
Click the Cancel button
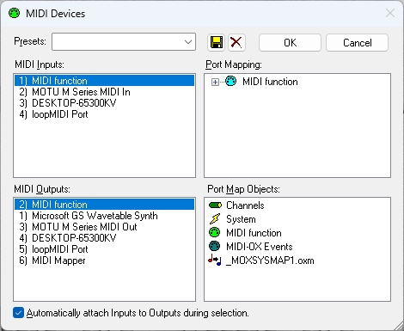(x=358, y=43)
